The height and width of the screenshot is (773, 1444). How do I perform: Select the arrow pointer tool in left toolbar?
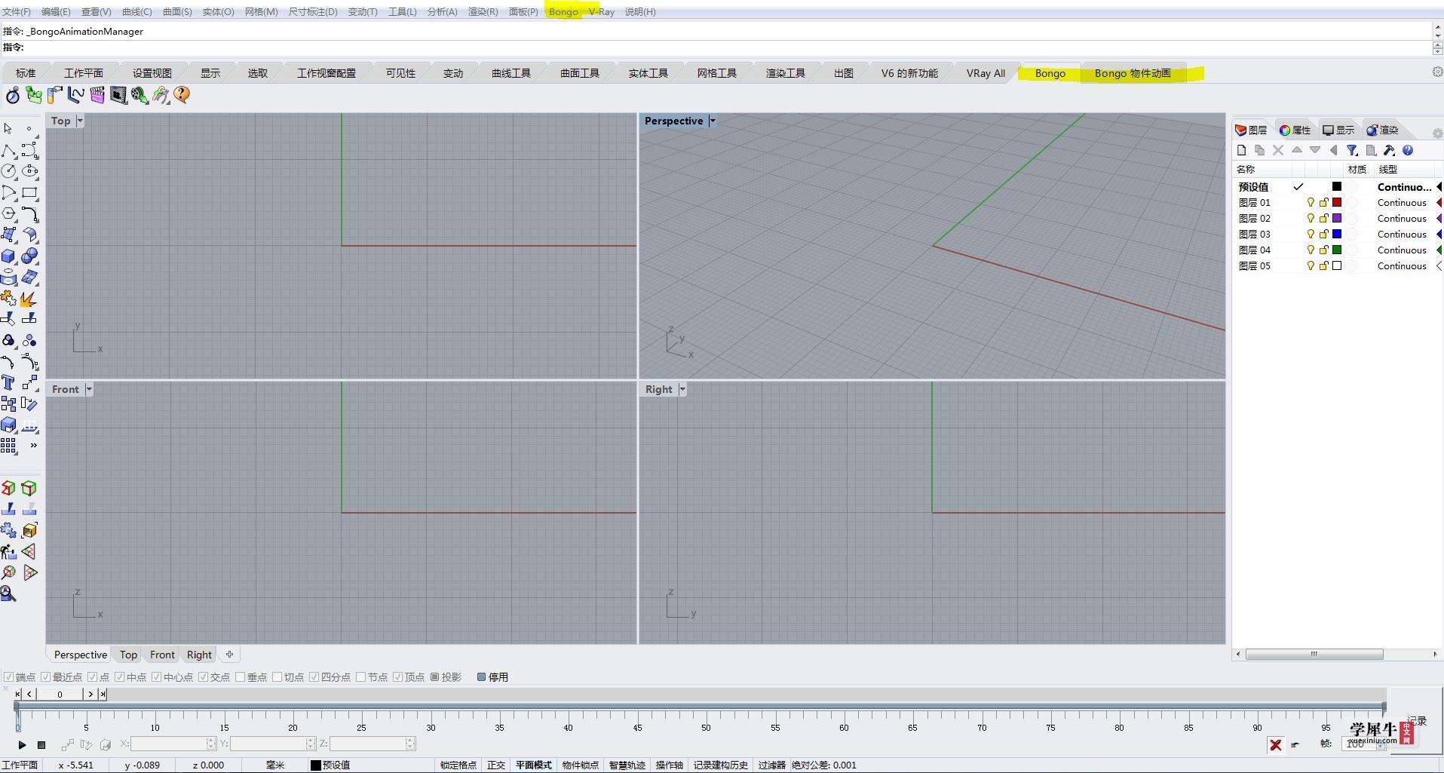(8, 129)
